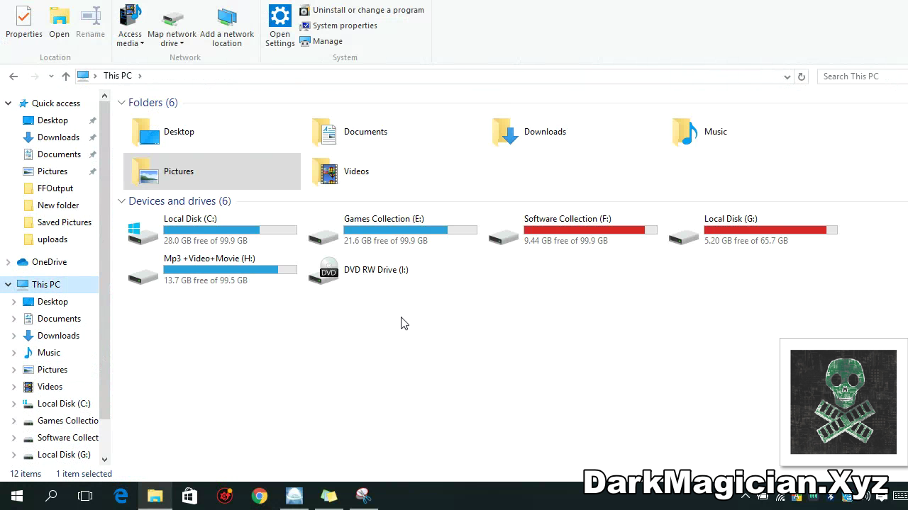Select DVD RW Drive (I:)
The height and width of the screenshot is (510, 908).
click(392, 270)
